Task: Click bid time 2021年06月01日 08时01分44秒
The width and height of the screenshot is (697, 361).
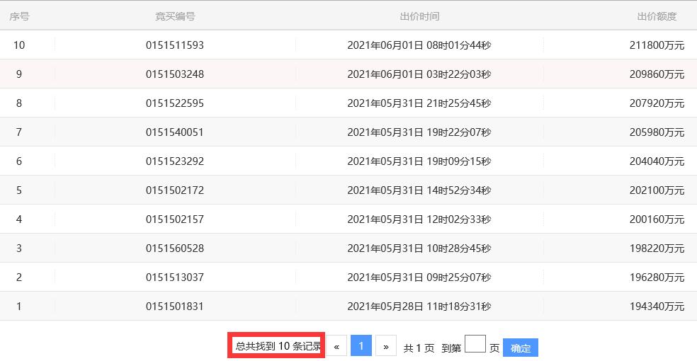Action: [419, 45]
